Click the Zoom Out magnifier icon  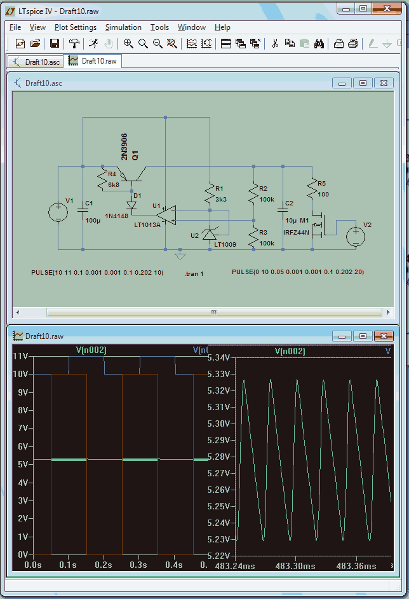pos(158,43)
